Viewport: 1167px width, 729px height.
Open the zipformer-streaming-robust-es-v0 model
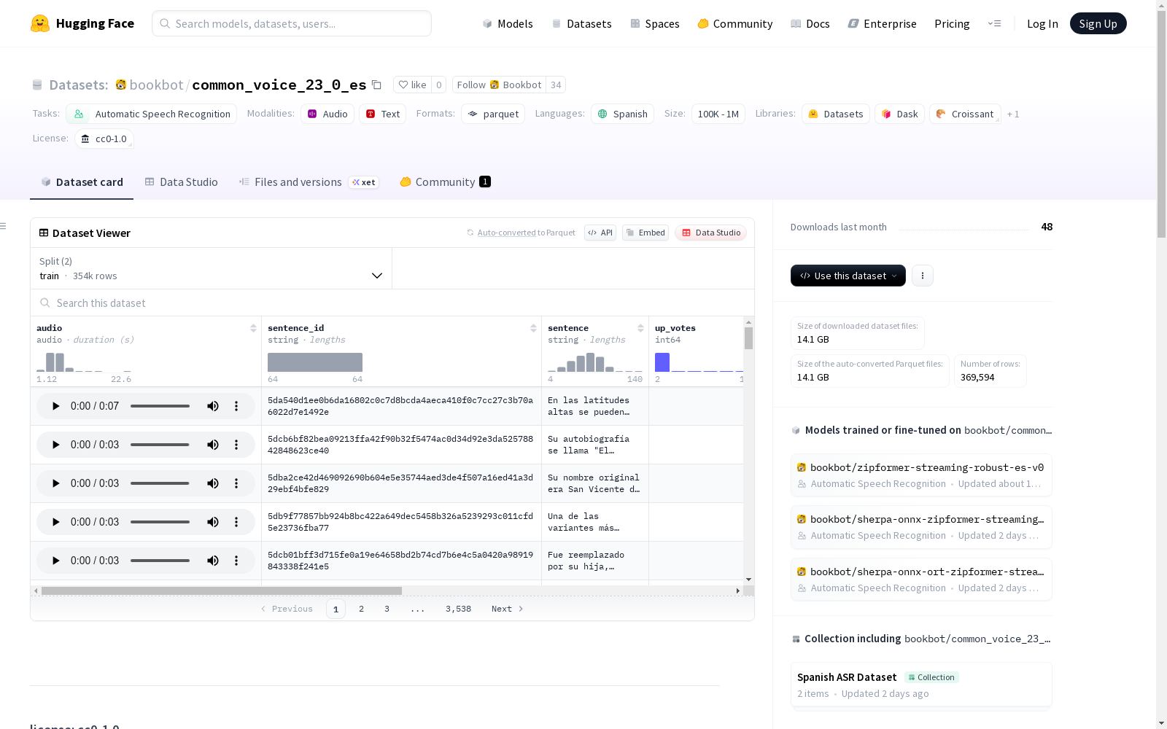tap(921, 475)
